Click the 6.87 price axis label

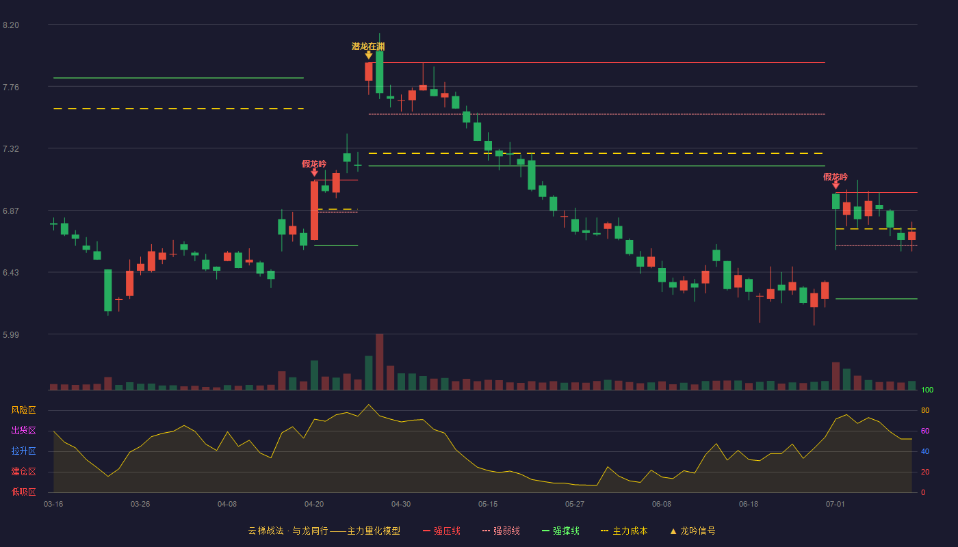pos(11,211)
